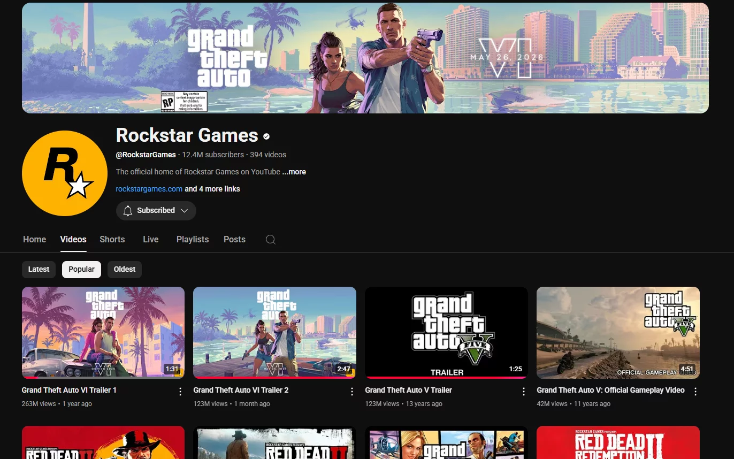Click '12.4M subscribers' text
734x459 pixels.
(213, 155)
